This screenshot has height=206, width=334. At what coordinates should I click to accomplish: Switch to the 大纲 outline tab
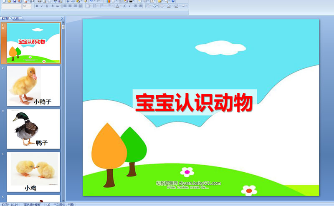[16, 18]
